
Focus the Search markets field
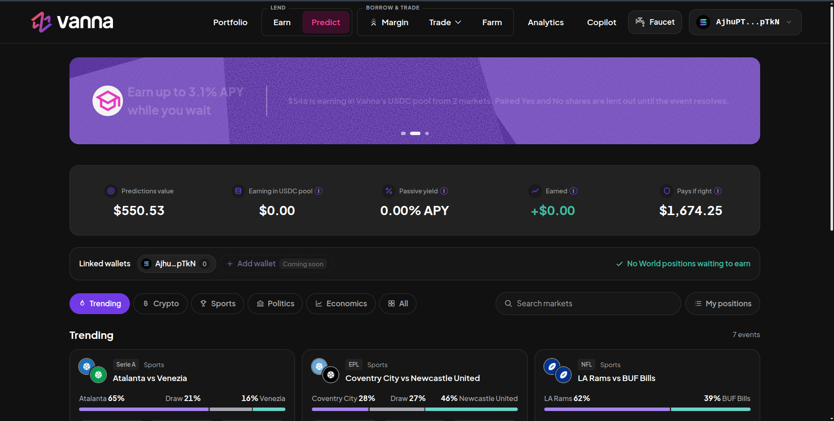coord(588,304)
